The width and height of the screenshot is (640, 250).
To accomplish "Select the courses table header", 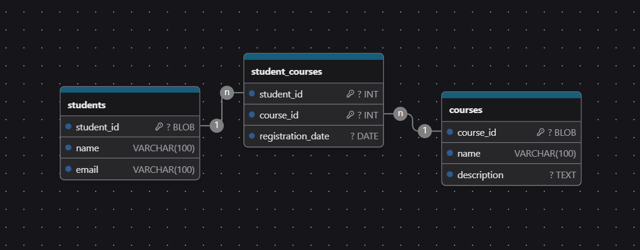I will (x=511, y=109).
